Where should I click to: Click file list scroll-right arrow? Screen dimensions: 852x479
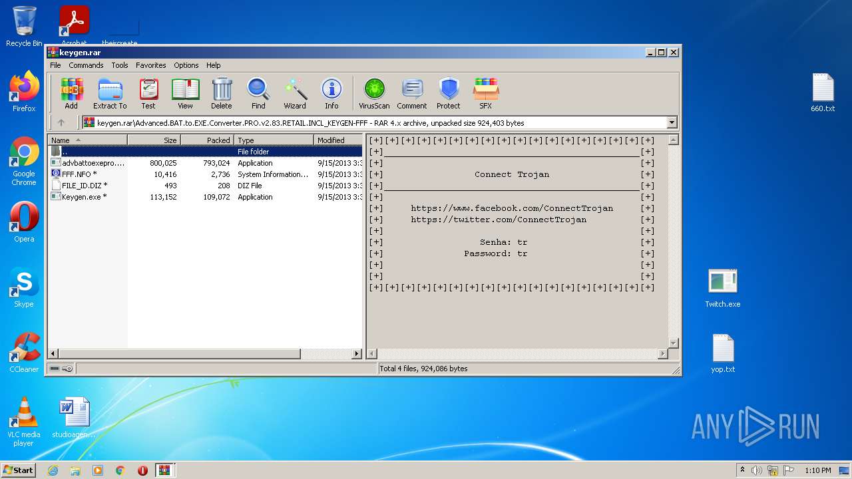pos(357,354)
